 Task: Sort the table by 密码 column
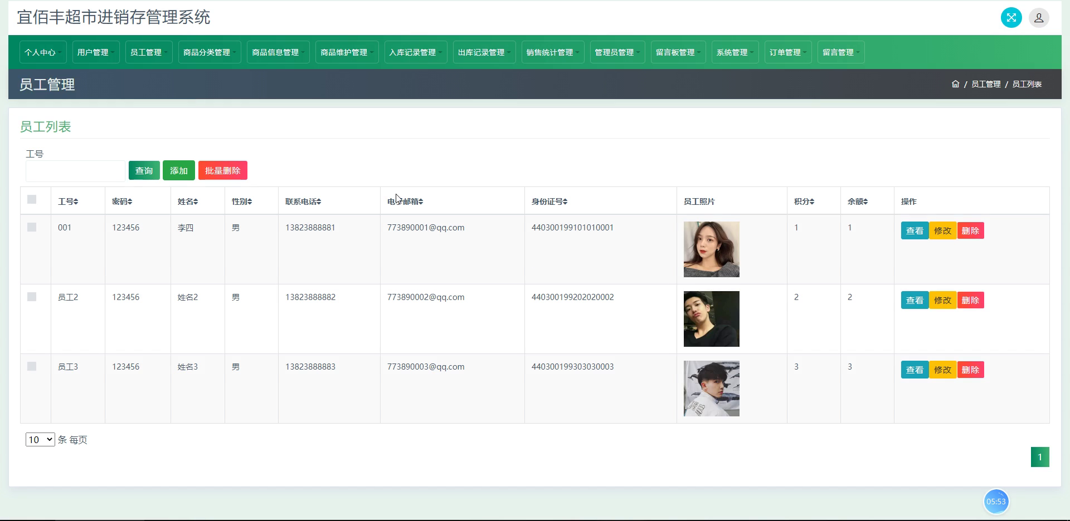pyautogui.click(x=122, y=201)
